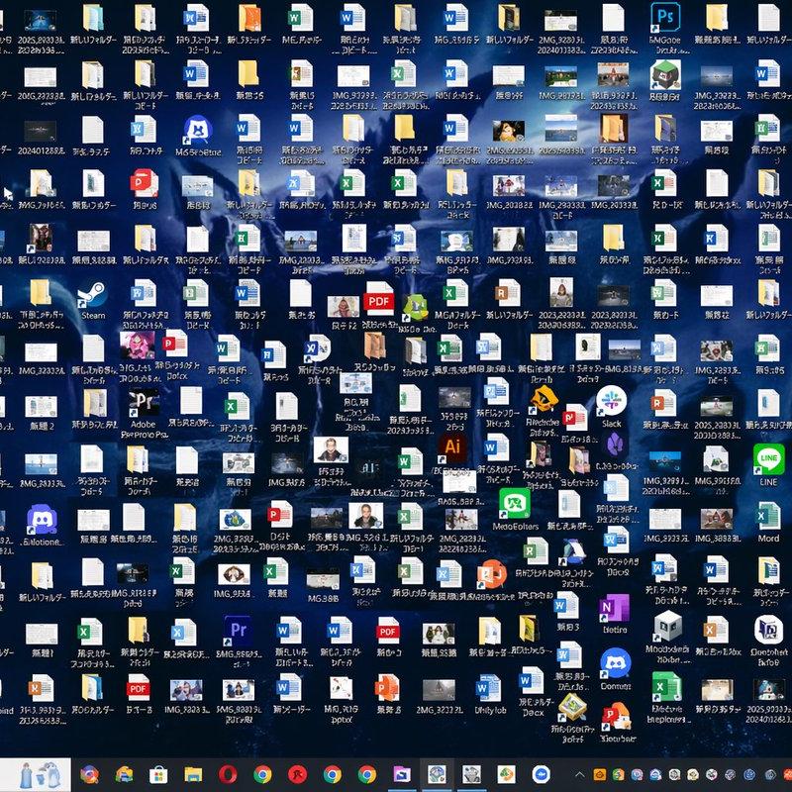Open Microsoft Store from the taskbar
Viewport: 792px width, 792px height.
tap(158, 774)
